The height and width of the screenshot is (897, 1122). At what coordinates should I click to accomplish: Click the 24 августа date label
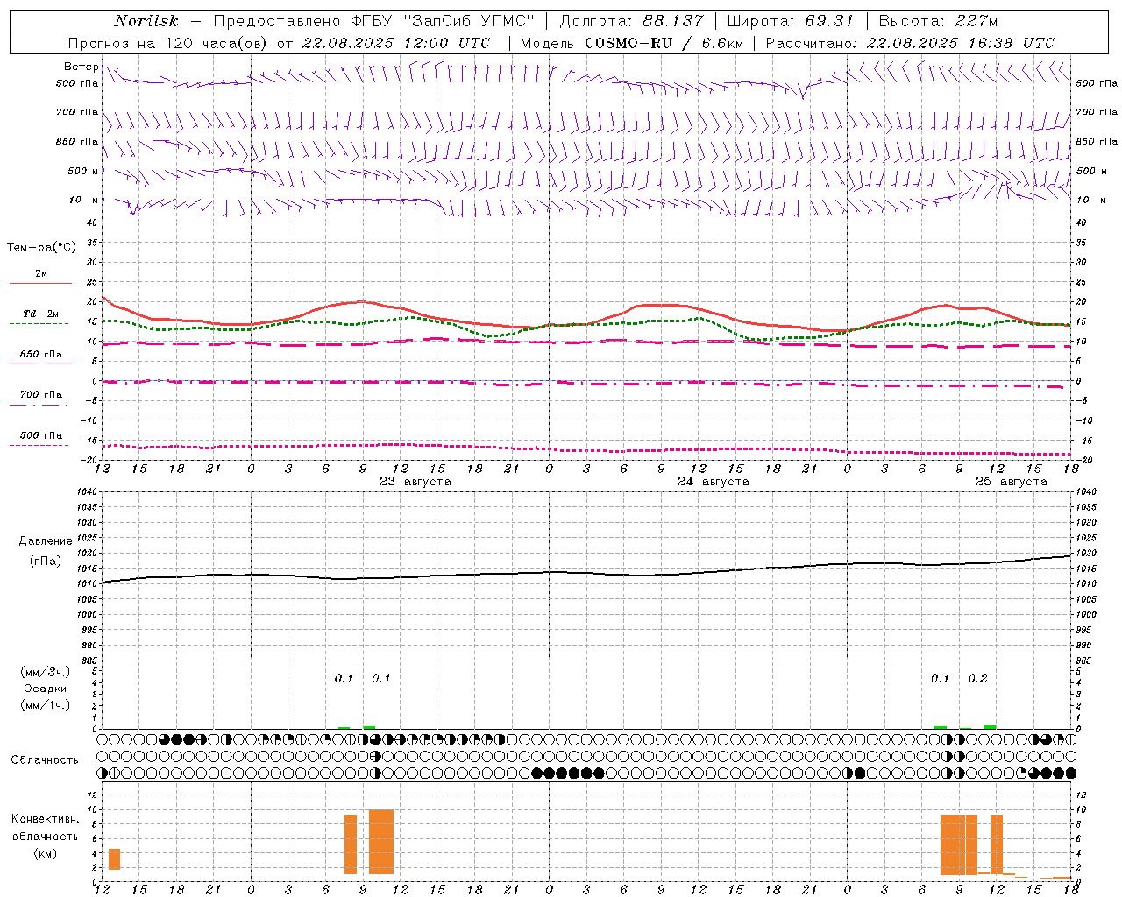click(x=714, y=482)
